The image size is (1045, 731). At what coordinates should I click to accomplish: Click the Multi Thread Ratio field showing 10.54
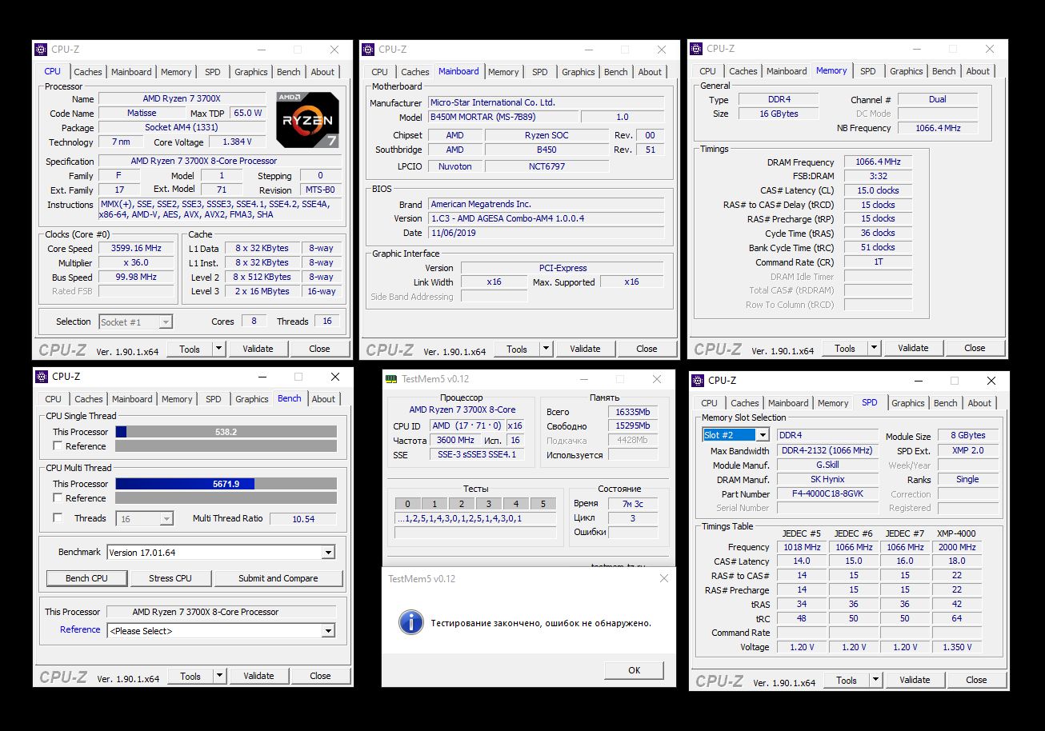click(x=303, y=519)
